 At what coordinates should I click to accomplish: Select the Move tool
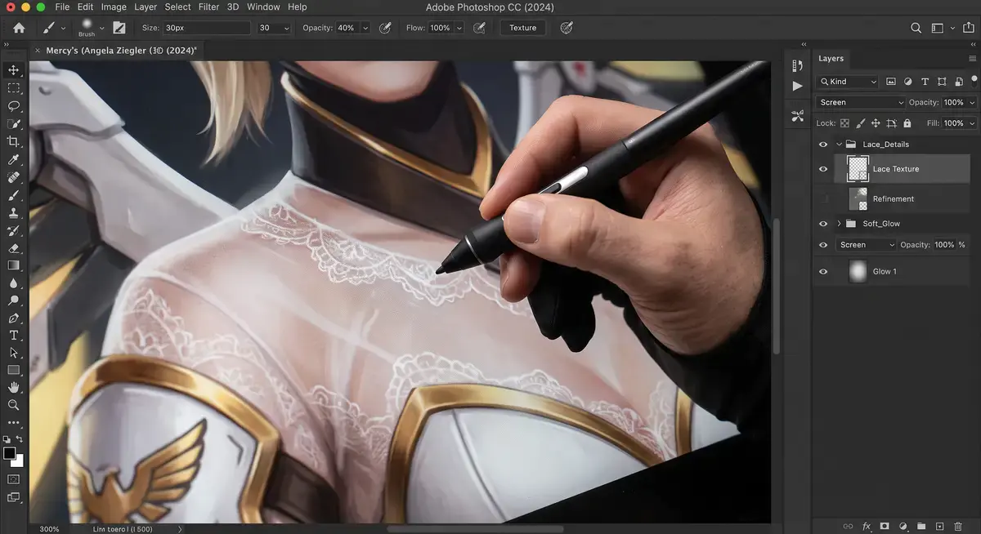click(14, 70)
